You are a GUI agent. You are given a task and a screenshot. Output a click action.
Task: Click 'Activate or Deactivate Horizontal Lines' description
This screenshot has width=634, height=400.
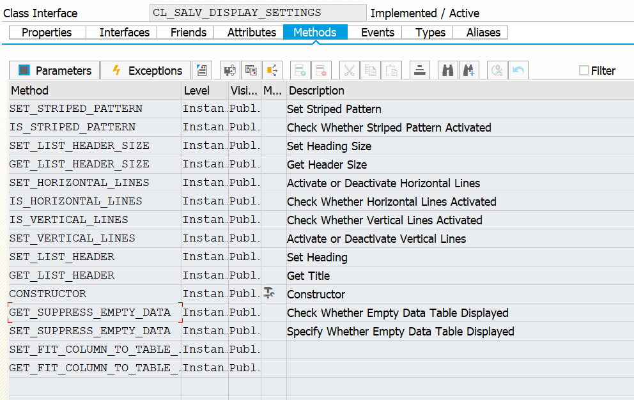click(383, 183)
